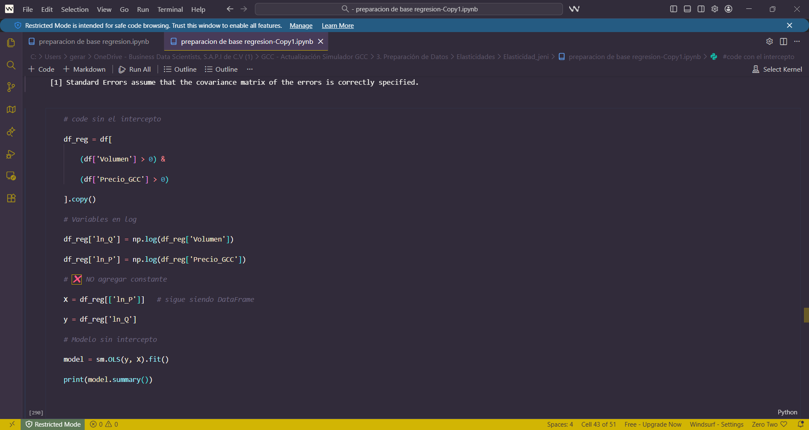The image size is (809, 430).
Task: Open the Terminal menu
Action: tap(170, 9)
